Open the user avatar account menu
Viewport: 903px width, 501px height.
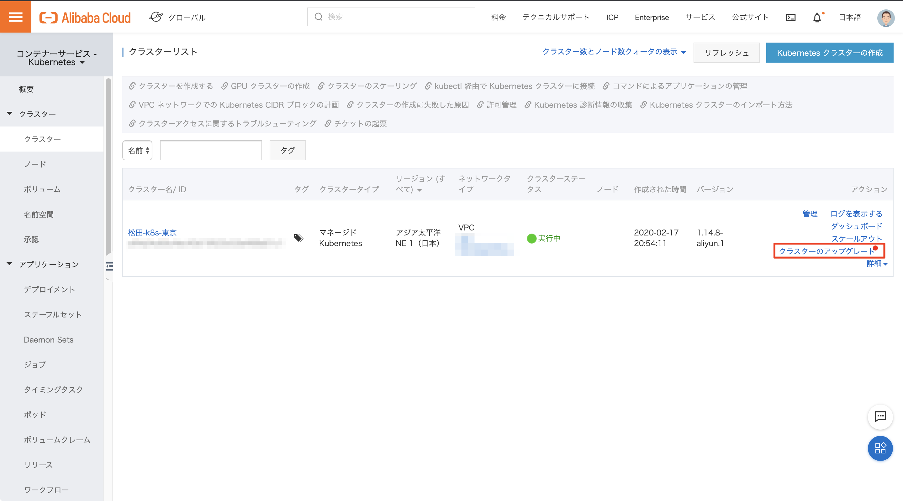point(885,17)
